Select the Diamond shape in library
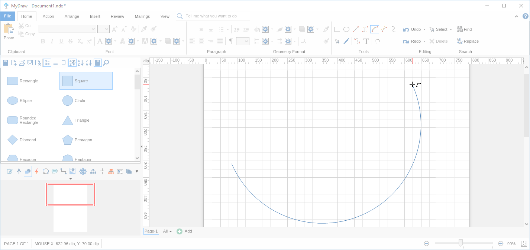This screenshot has height=250, width=530. pos(30,140)
